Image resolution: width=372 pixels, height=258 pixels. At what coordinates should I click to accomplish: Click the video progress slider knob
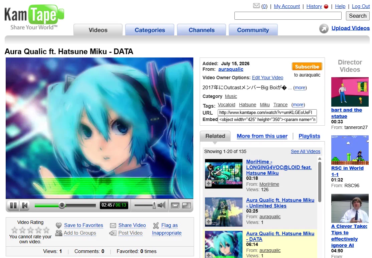pos(62,205)
